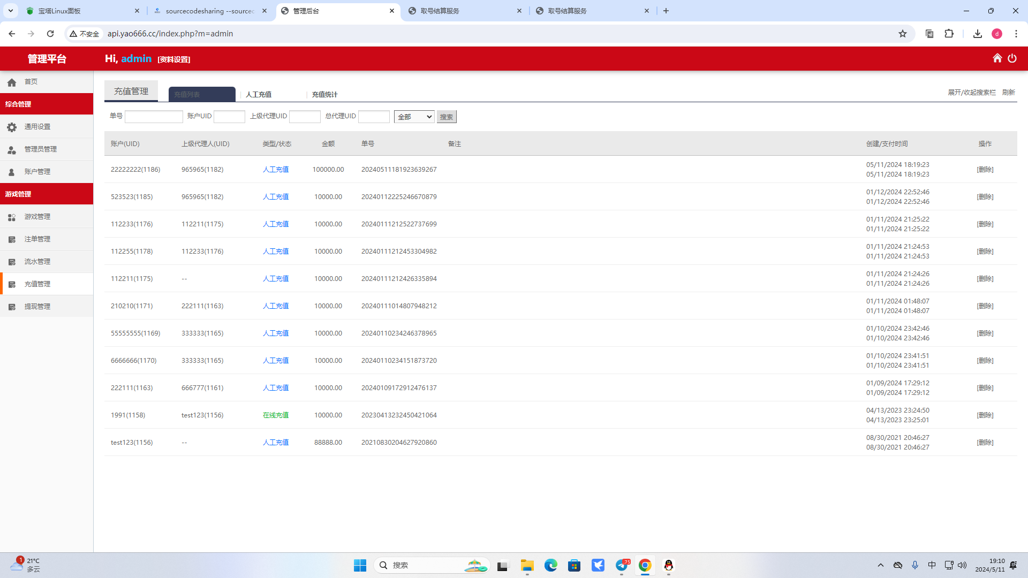Open 通用设置 gear icon in sidebar
Viewport: 1028px width, 578px height.
12,127
